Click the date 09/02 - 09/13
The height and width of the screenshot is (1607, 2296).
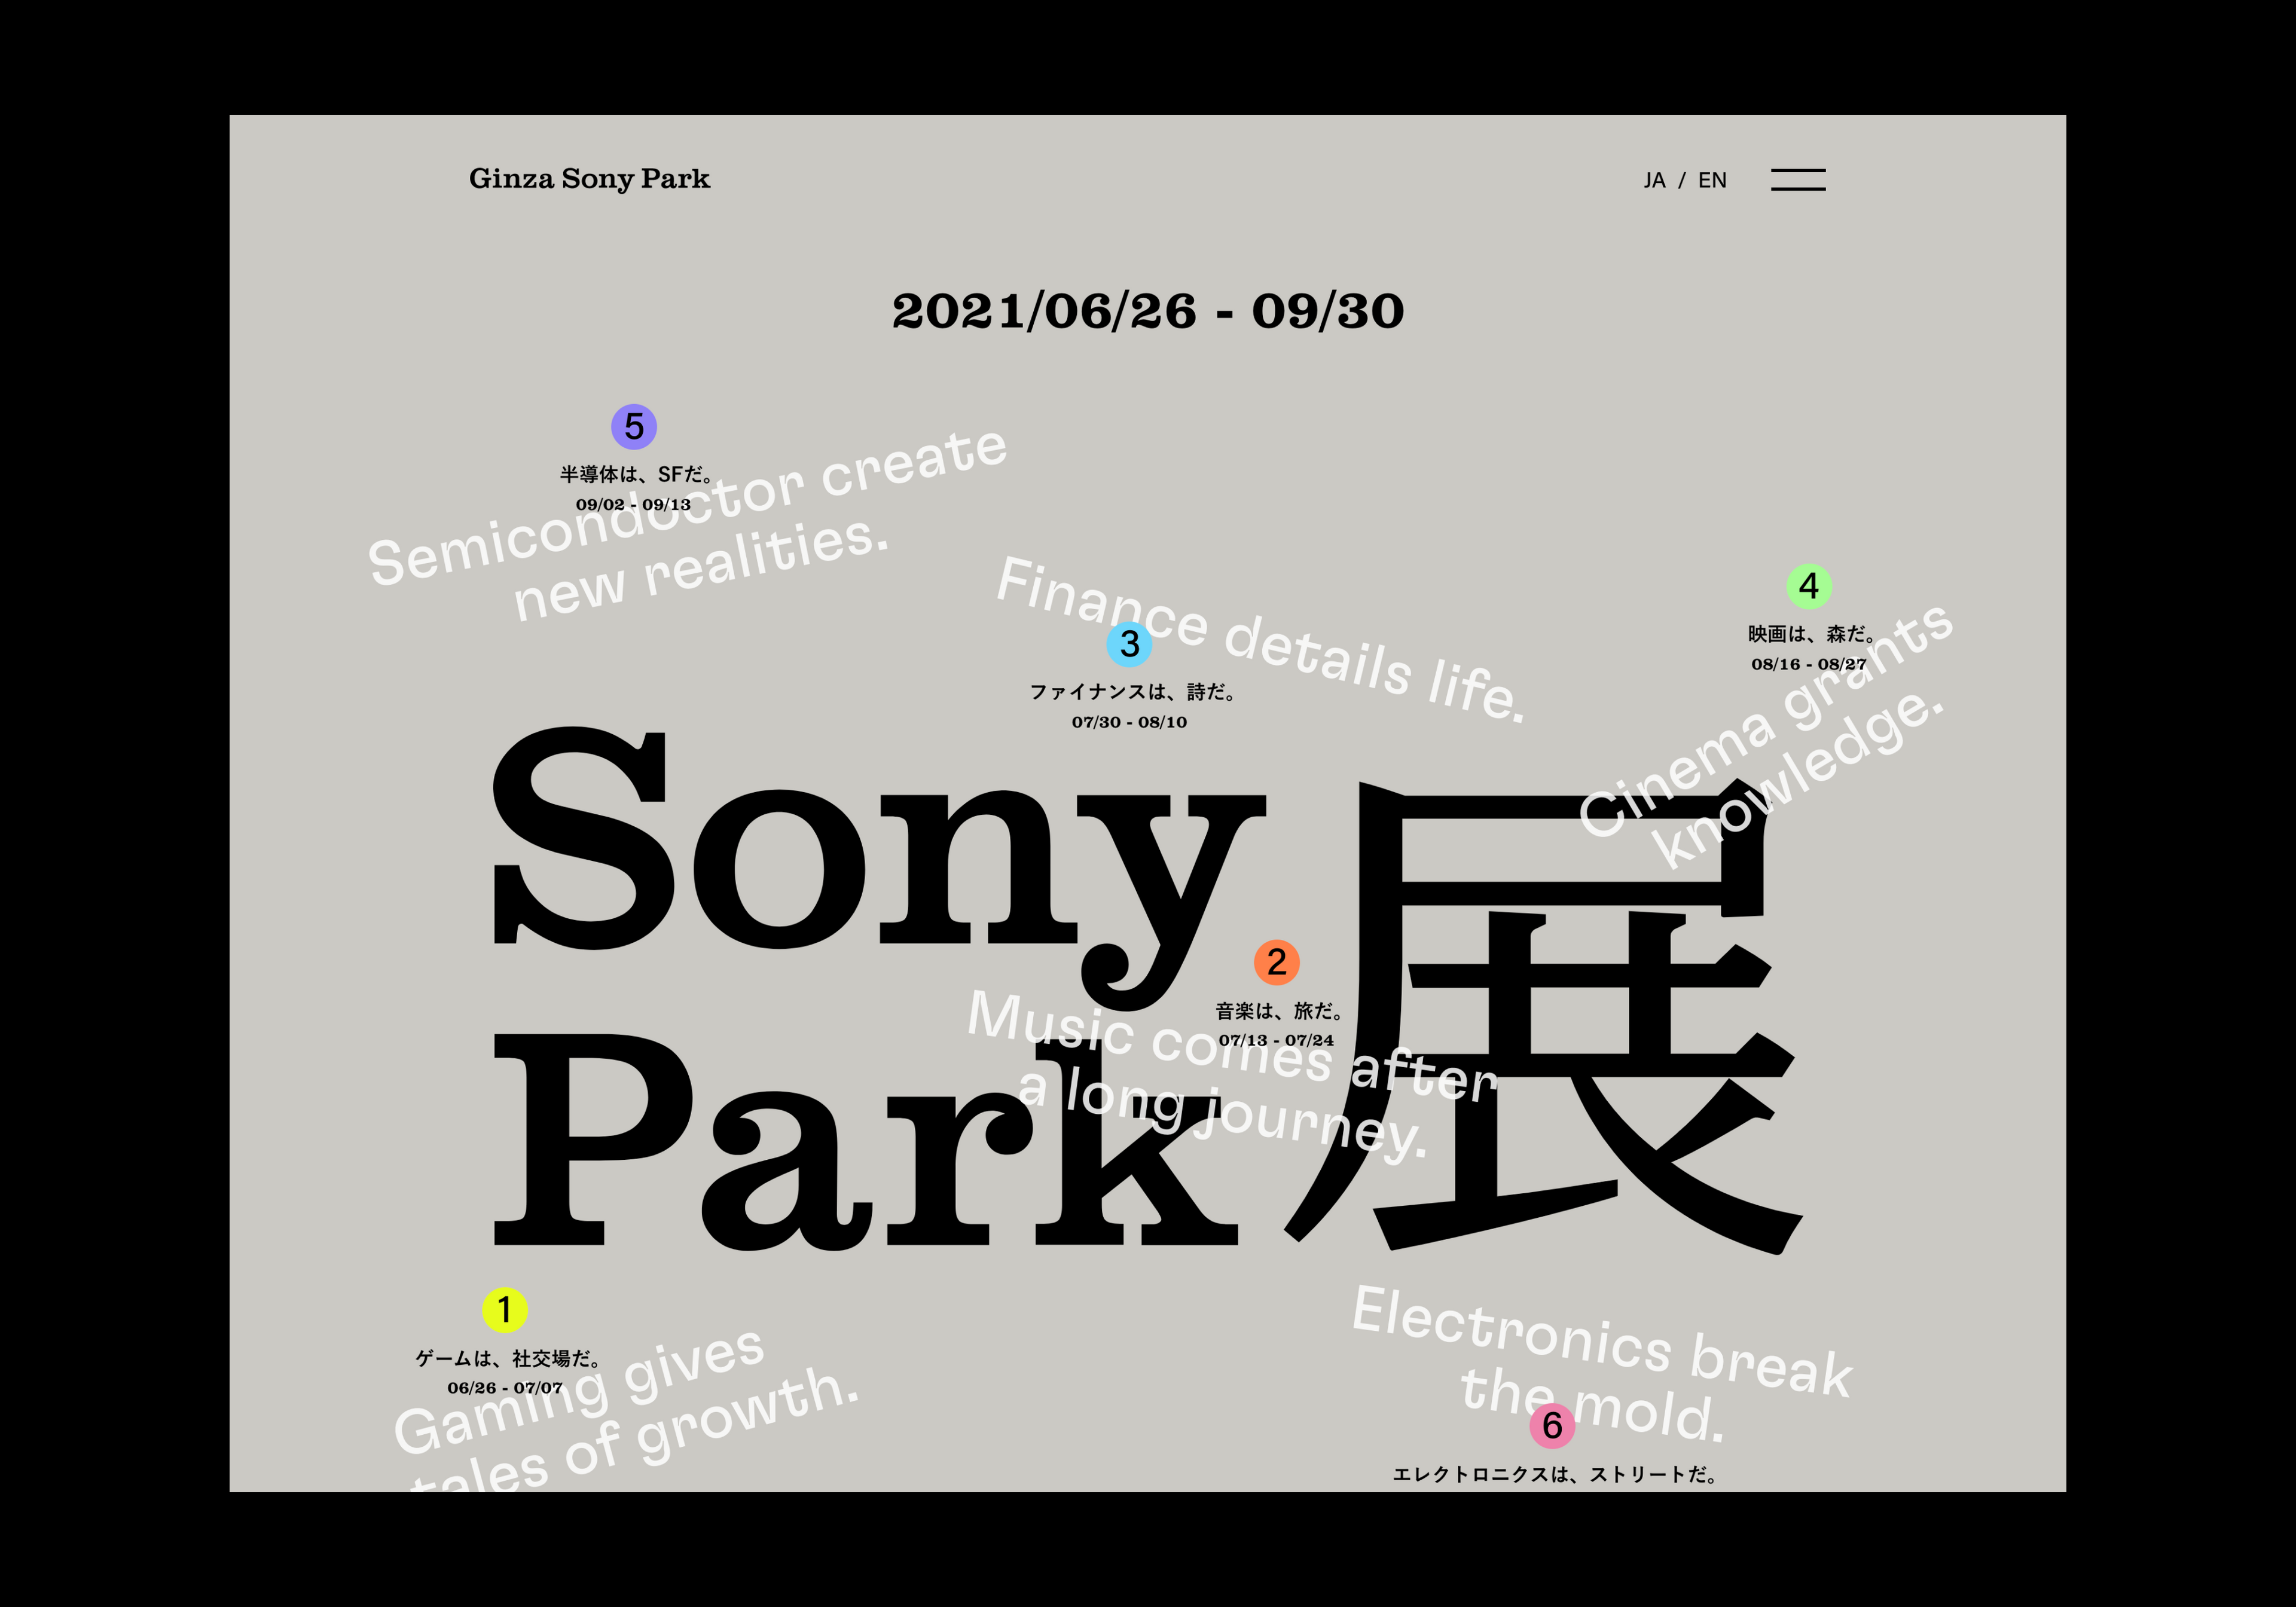[x=633, y=504]
